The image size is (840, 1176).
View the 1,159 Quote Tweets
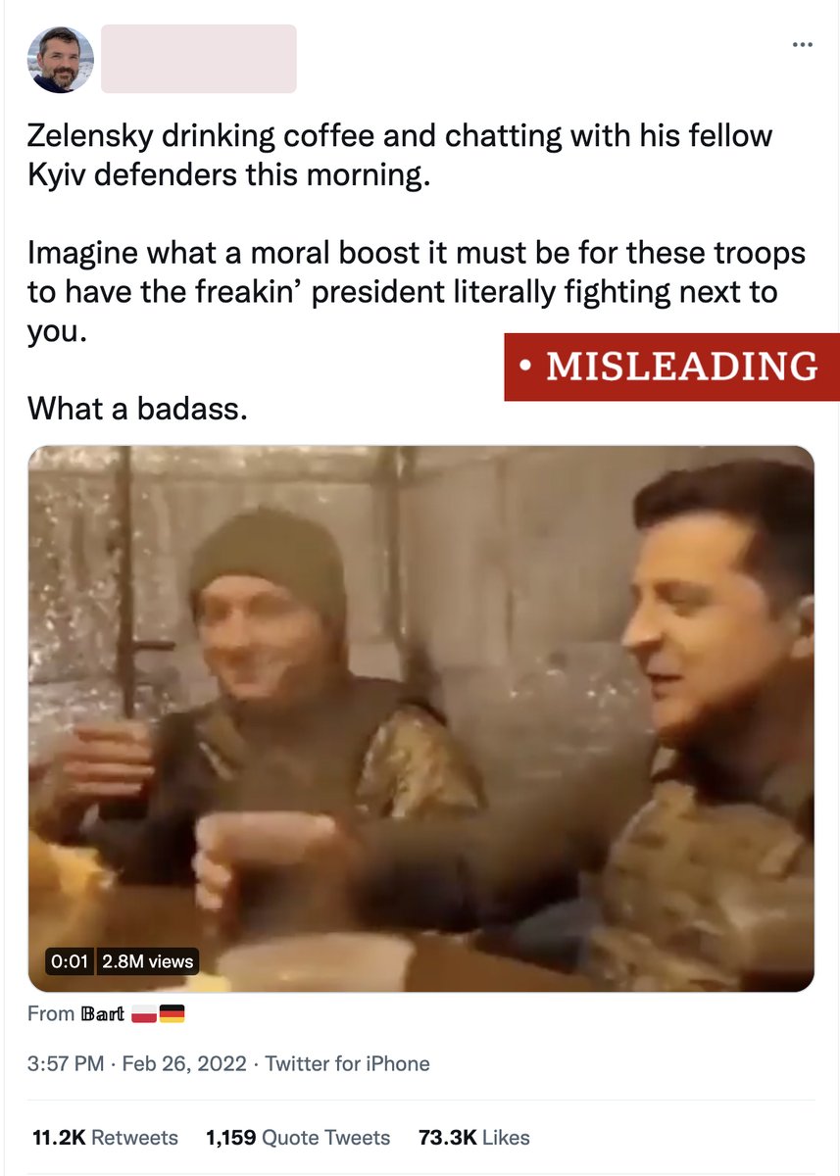pos(298,1138)
